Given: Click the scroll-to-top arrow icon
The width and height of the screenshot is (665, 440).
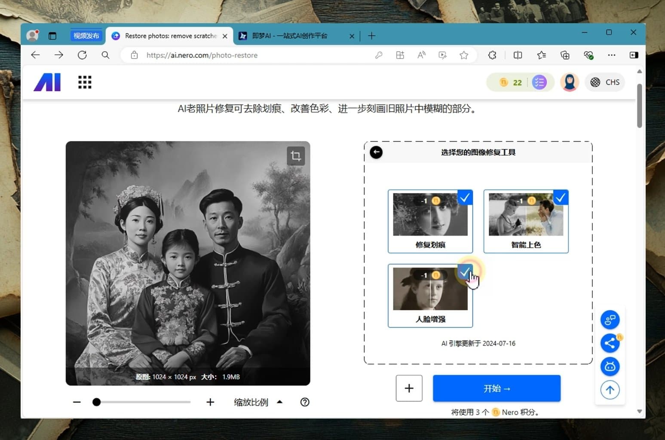Looking at the screenshot, I should 610,390.
